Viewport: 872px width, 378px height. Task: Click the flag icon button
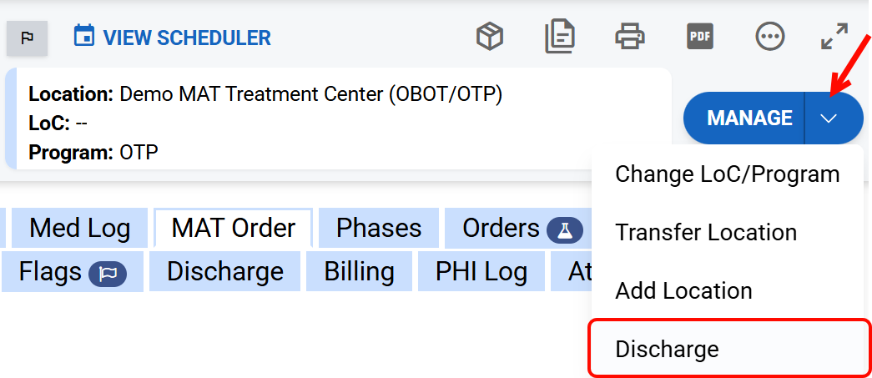tap(27, 38)
